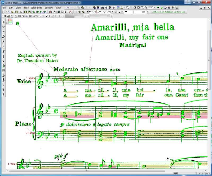Click the tempo spinner up/down arrows
Screen dimensions: 212x176
pos(120,12)
